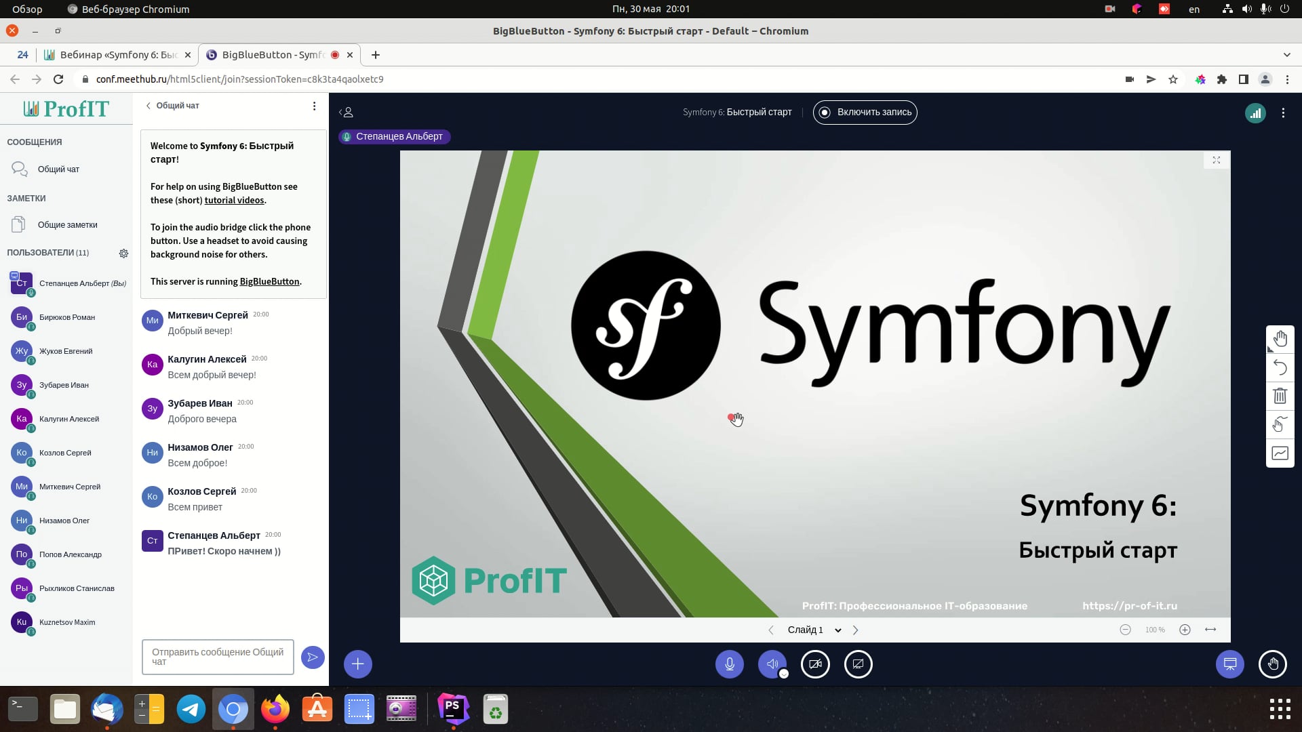
Task: Select user Миткевич Сергей in users list
Action: pos(66,487)
